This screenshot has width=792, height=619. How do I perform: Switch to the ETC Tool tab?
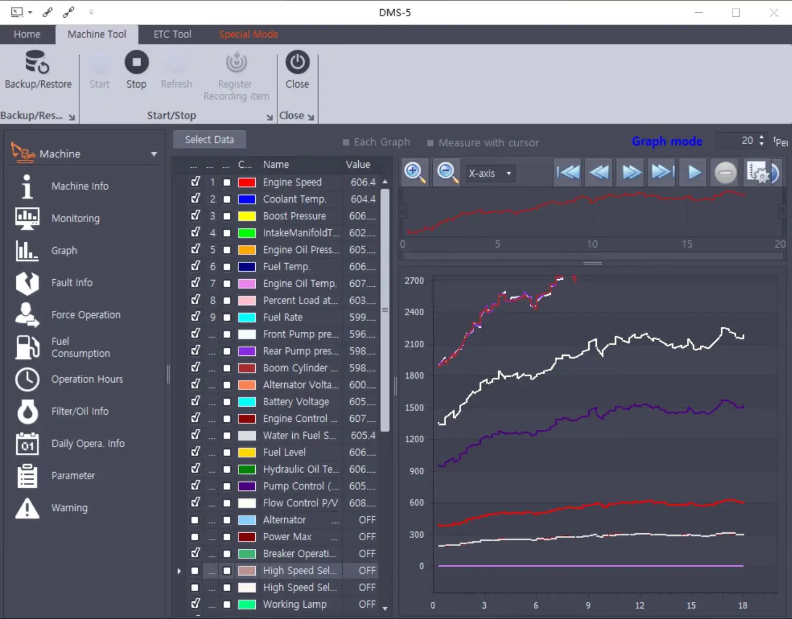coord(172,34)
